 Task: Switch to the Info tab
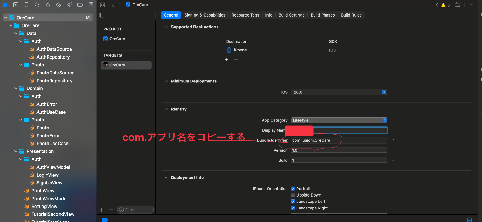point(269,15)
